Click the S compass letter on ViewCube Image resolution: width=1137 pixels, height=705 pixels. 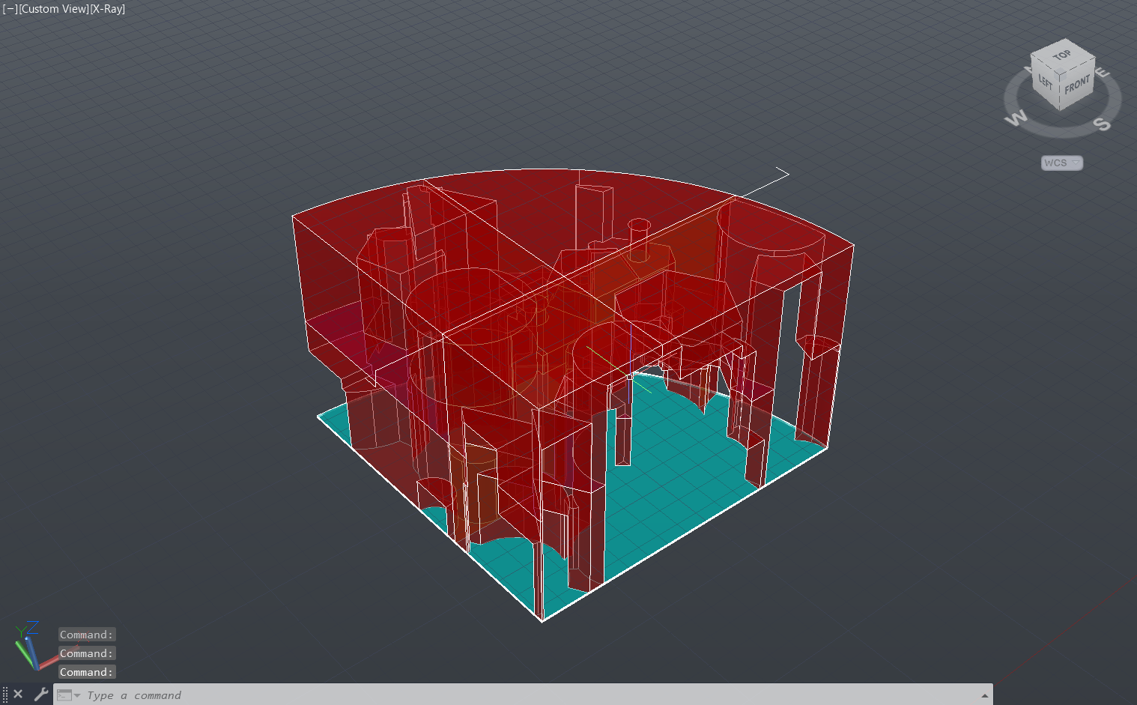pos(1102,124)
